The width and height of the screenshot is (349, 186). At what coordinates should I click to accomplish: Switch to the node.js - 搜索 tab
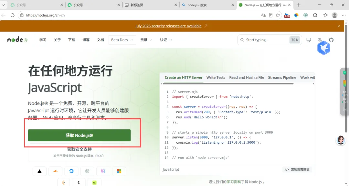pyautogui.click(x=208, y=5)
